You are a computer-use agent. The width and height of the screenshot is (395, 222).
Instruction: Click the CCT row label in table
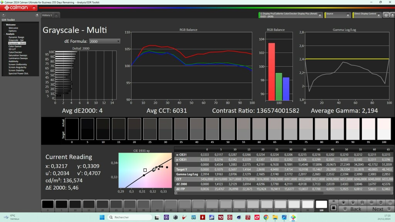(179, 179)
